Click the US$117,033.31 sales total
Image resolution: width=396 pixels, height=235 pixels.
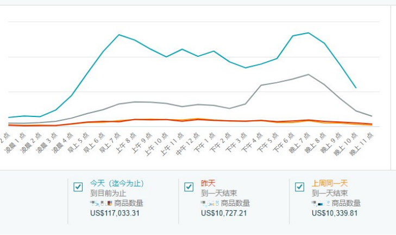115,213
